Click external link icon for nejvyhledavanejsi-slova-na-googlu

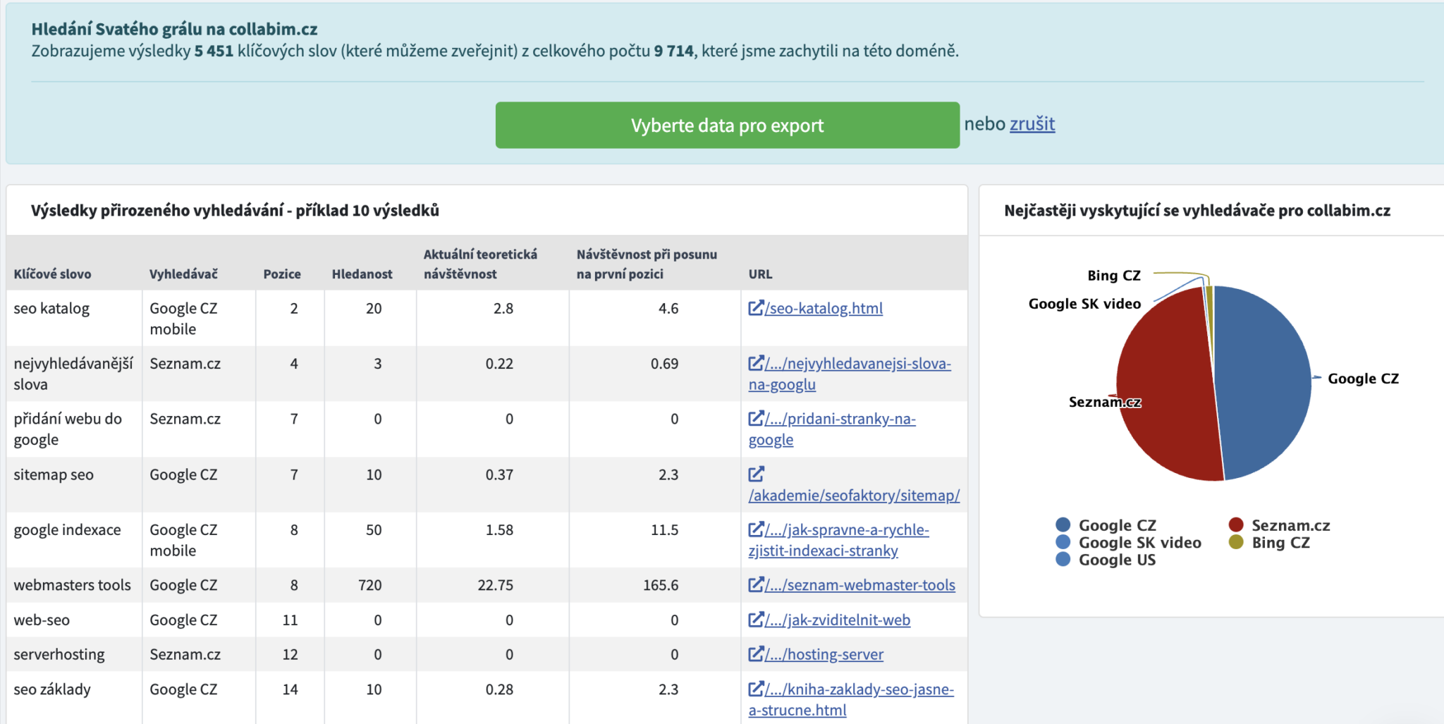point(756,363)
